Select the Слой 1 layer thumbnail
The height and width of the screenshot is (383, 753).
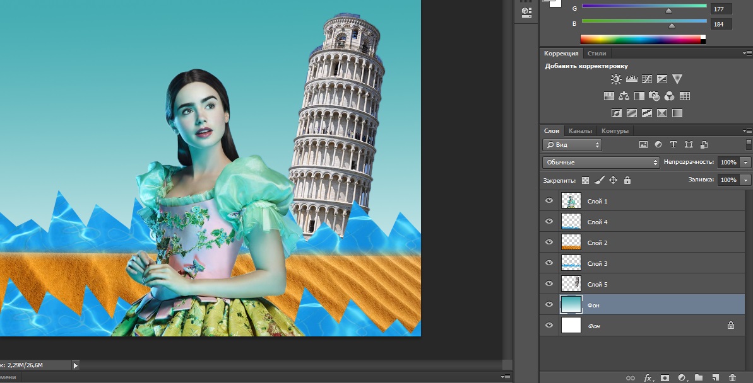(x=571, y=201)
